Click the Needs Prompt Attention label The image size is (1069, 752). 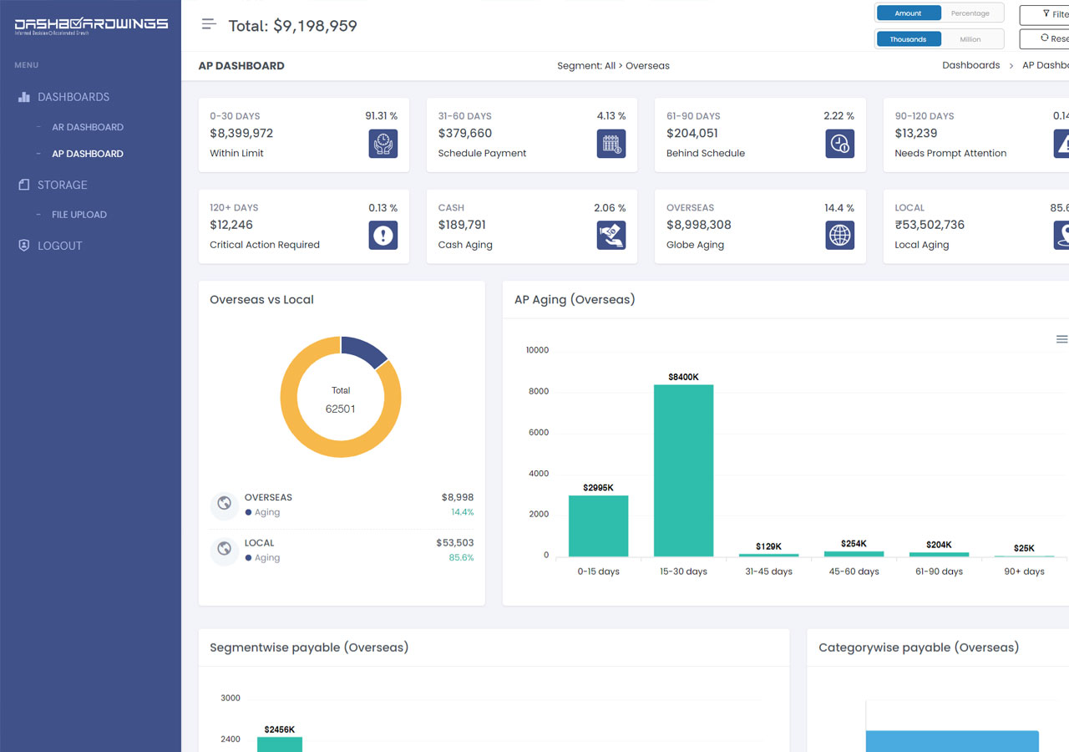tap(950, 153)
